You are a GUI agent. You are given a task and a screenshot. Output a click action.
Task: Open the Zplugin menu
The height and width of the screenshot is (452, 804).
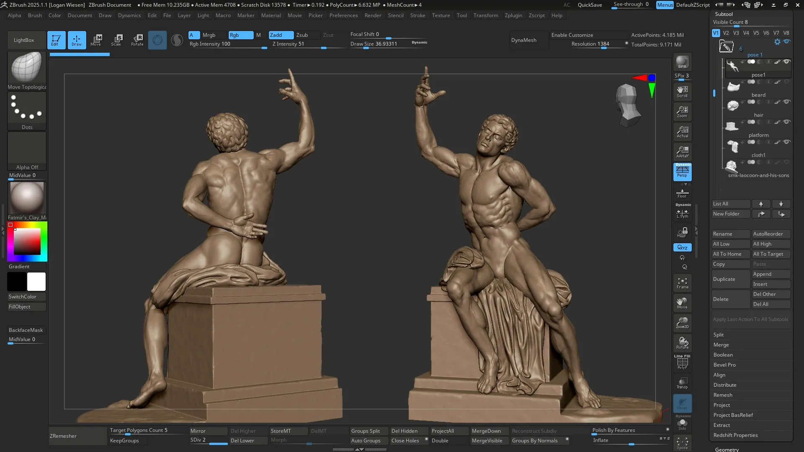(x=513, y=15)
